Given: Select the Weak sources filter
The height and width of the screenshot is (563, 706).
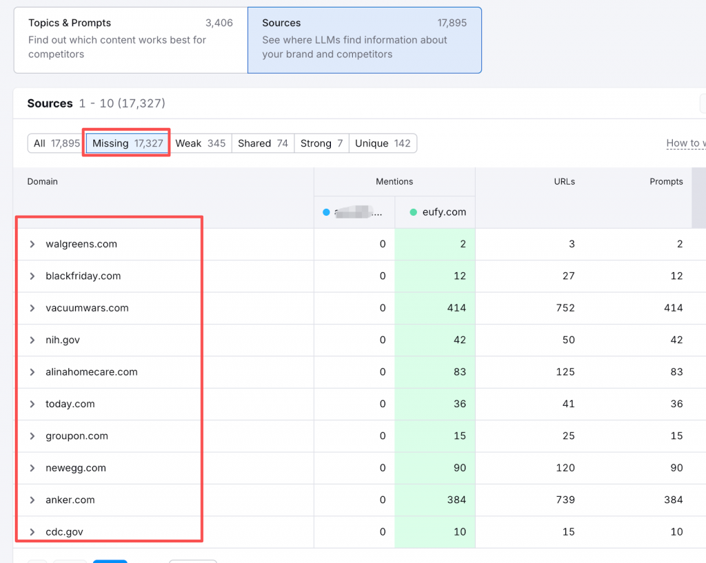Looking at the screenshot, I should (200, 143).
